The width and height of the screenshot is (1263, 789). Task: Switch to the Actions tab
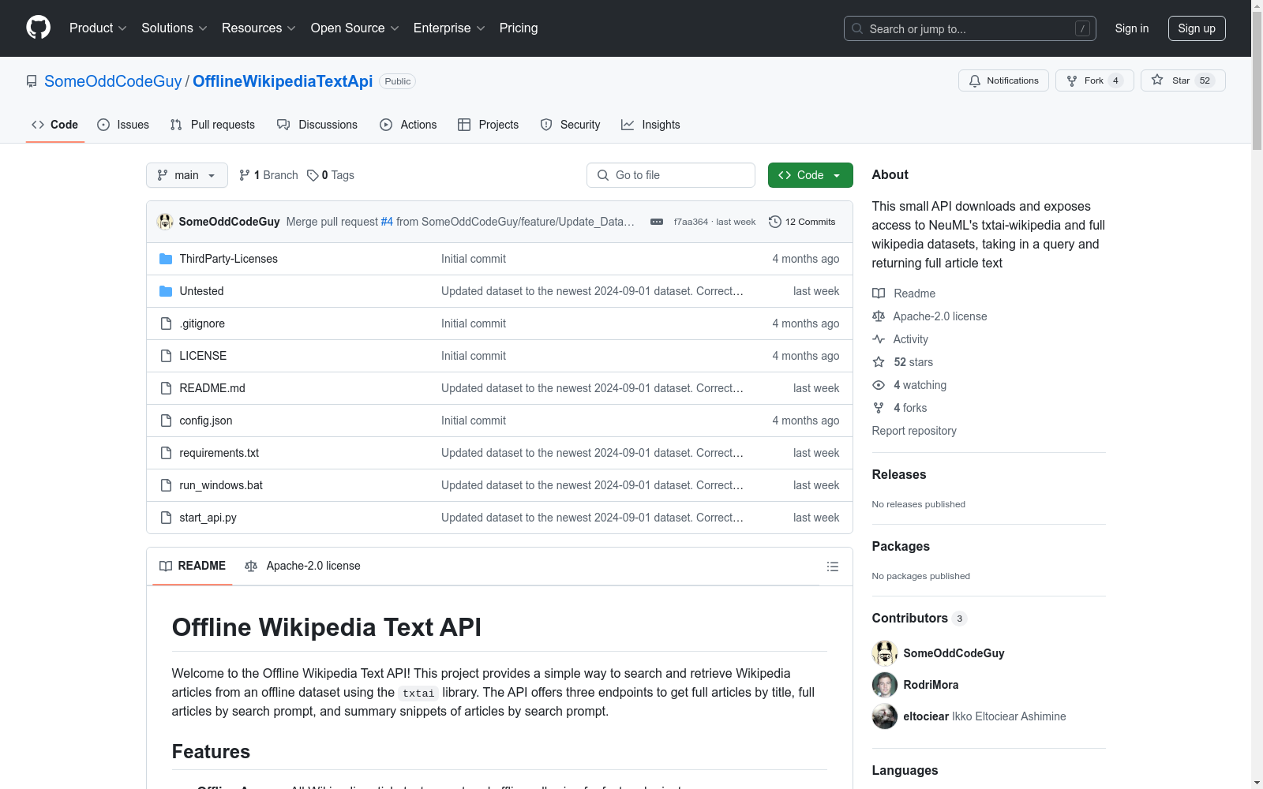408,125
